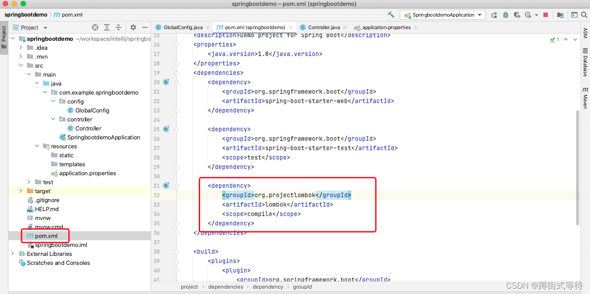Expand all nodes in Project panel
590x294 pixels.
[x=107, y=27]
